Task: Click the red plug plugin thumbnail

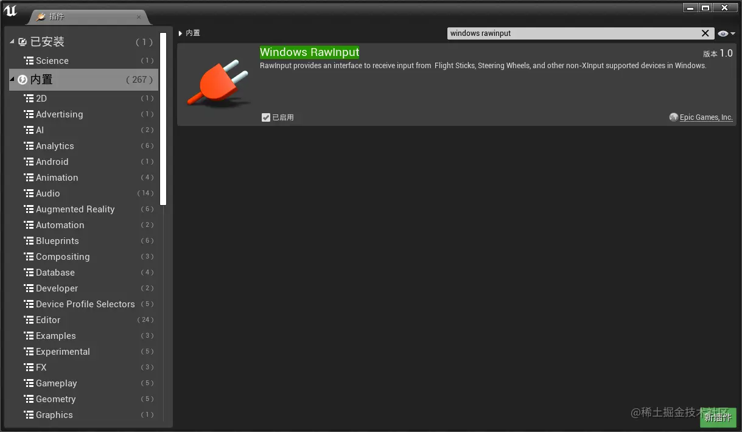Action: point(218,85)
